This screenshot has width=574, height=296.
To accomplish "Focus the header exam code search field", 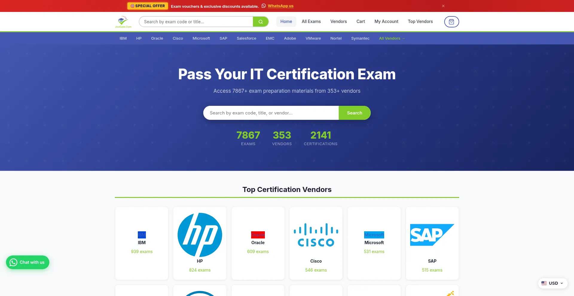I will point(196,22).
